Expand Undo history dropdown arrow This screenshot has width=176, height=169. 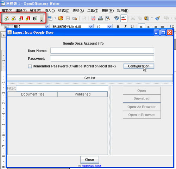coord(171,18)
